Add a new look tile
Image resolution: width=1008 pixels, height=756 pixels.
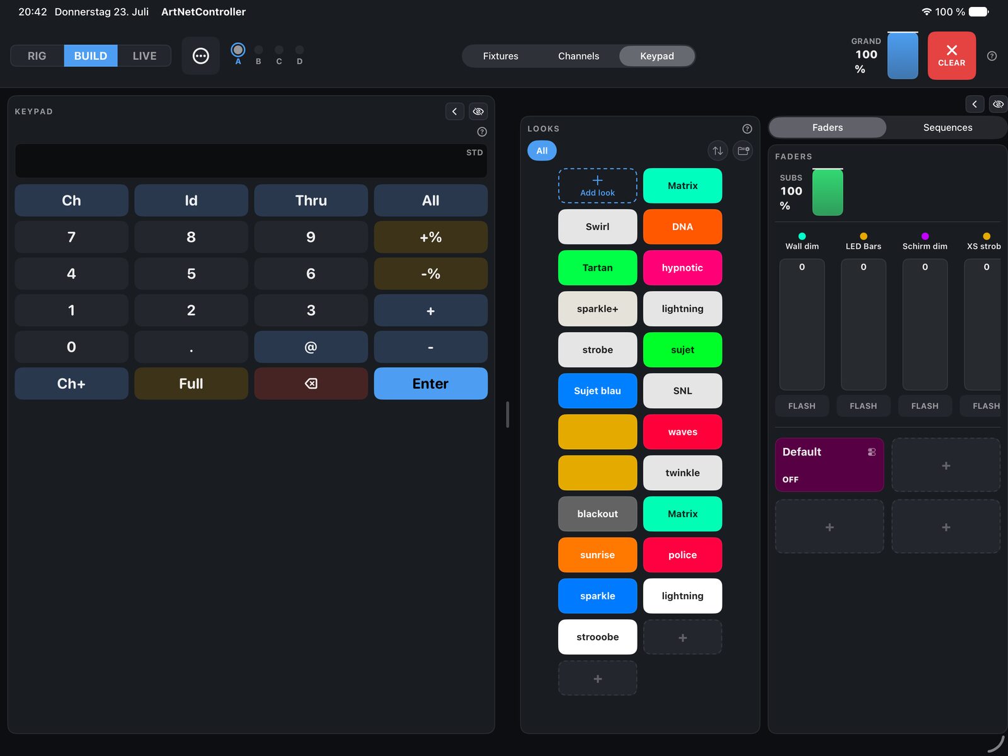click(597, 186)
